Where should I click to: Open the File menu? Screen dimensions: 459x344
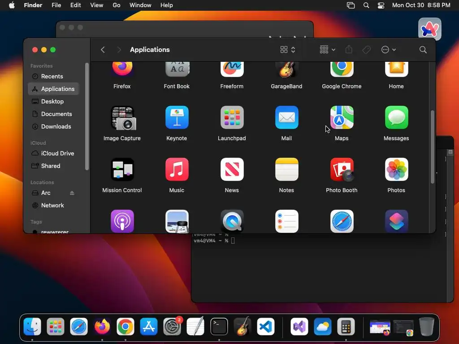click(x=56, y=5)
